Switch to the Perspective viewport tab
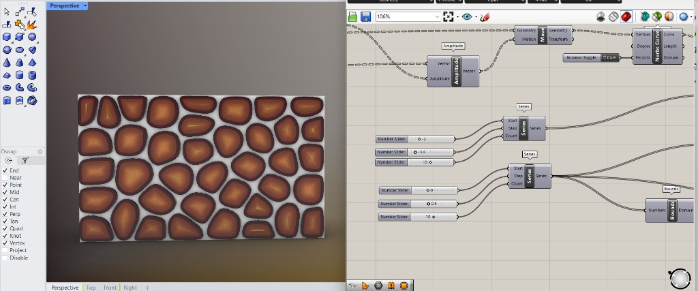 [65, 288]
